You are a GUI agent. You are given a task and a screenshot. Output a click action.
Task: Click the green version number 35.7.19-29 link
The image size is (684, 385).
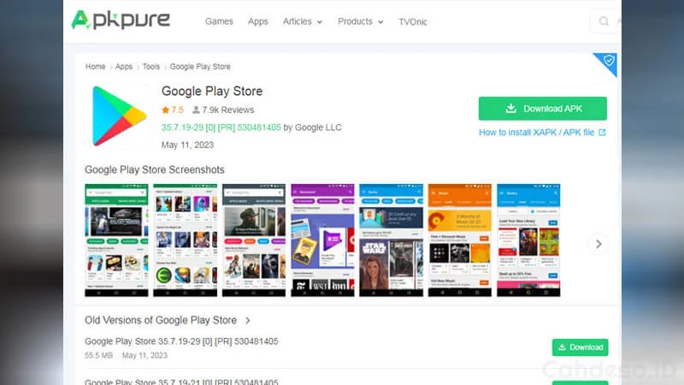click(x=221, y=127)
